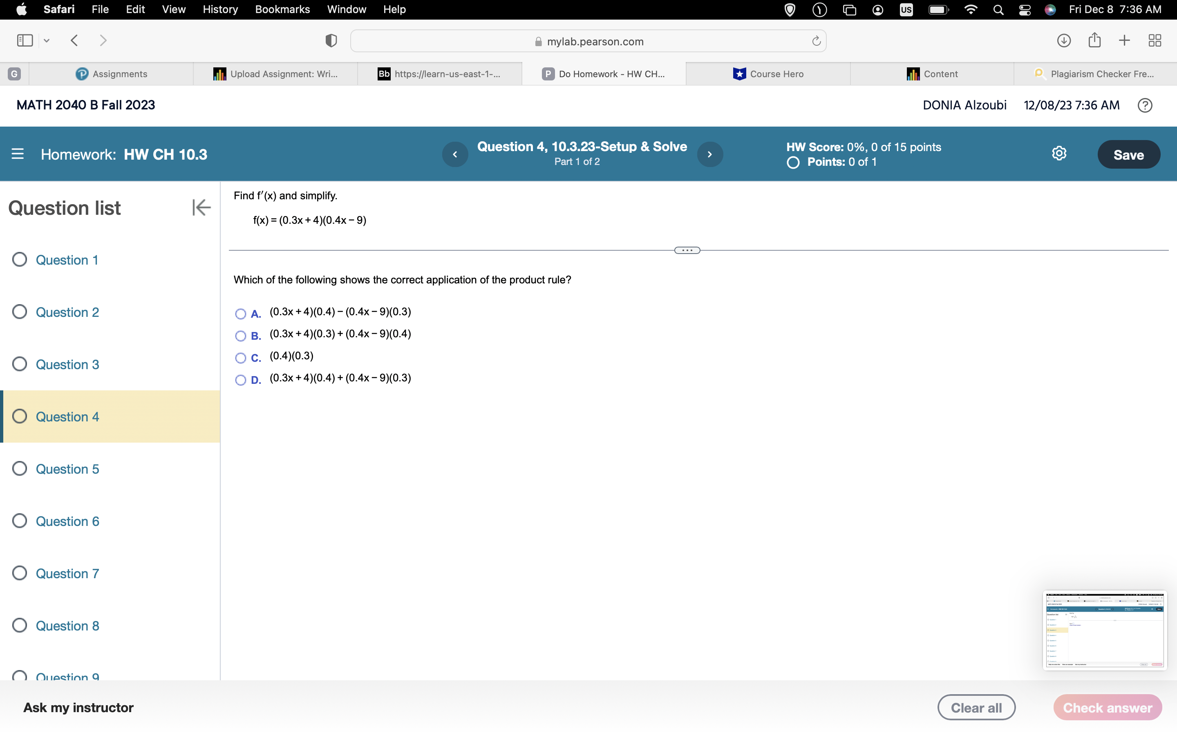This screenshot has width=1177, height=735.
Task: Click the radio circle beside Question 5
Action: click(x=20, y=468)
